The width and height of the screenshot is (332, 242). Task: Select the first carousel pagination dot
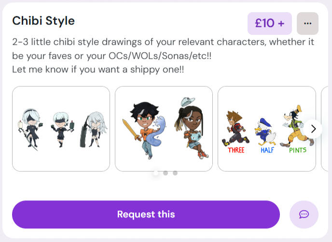[x=155, y=173]
